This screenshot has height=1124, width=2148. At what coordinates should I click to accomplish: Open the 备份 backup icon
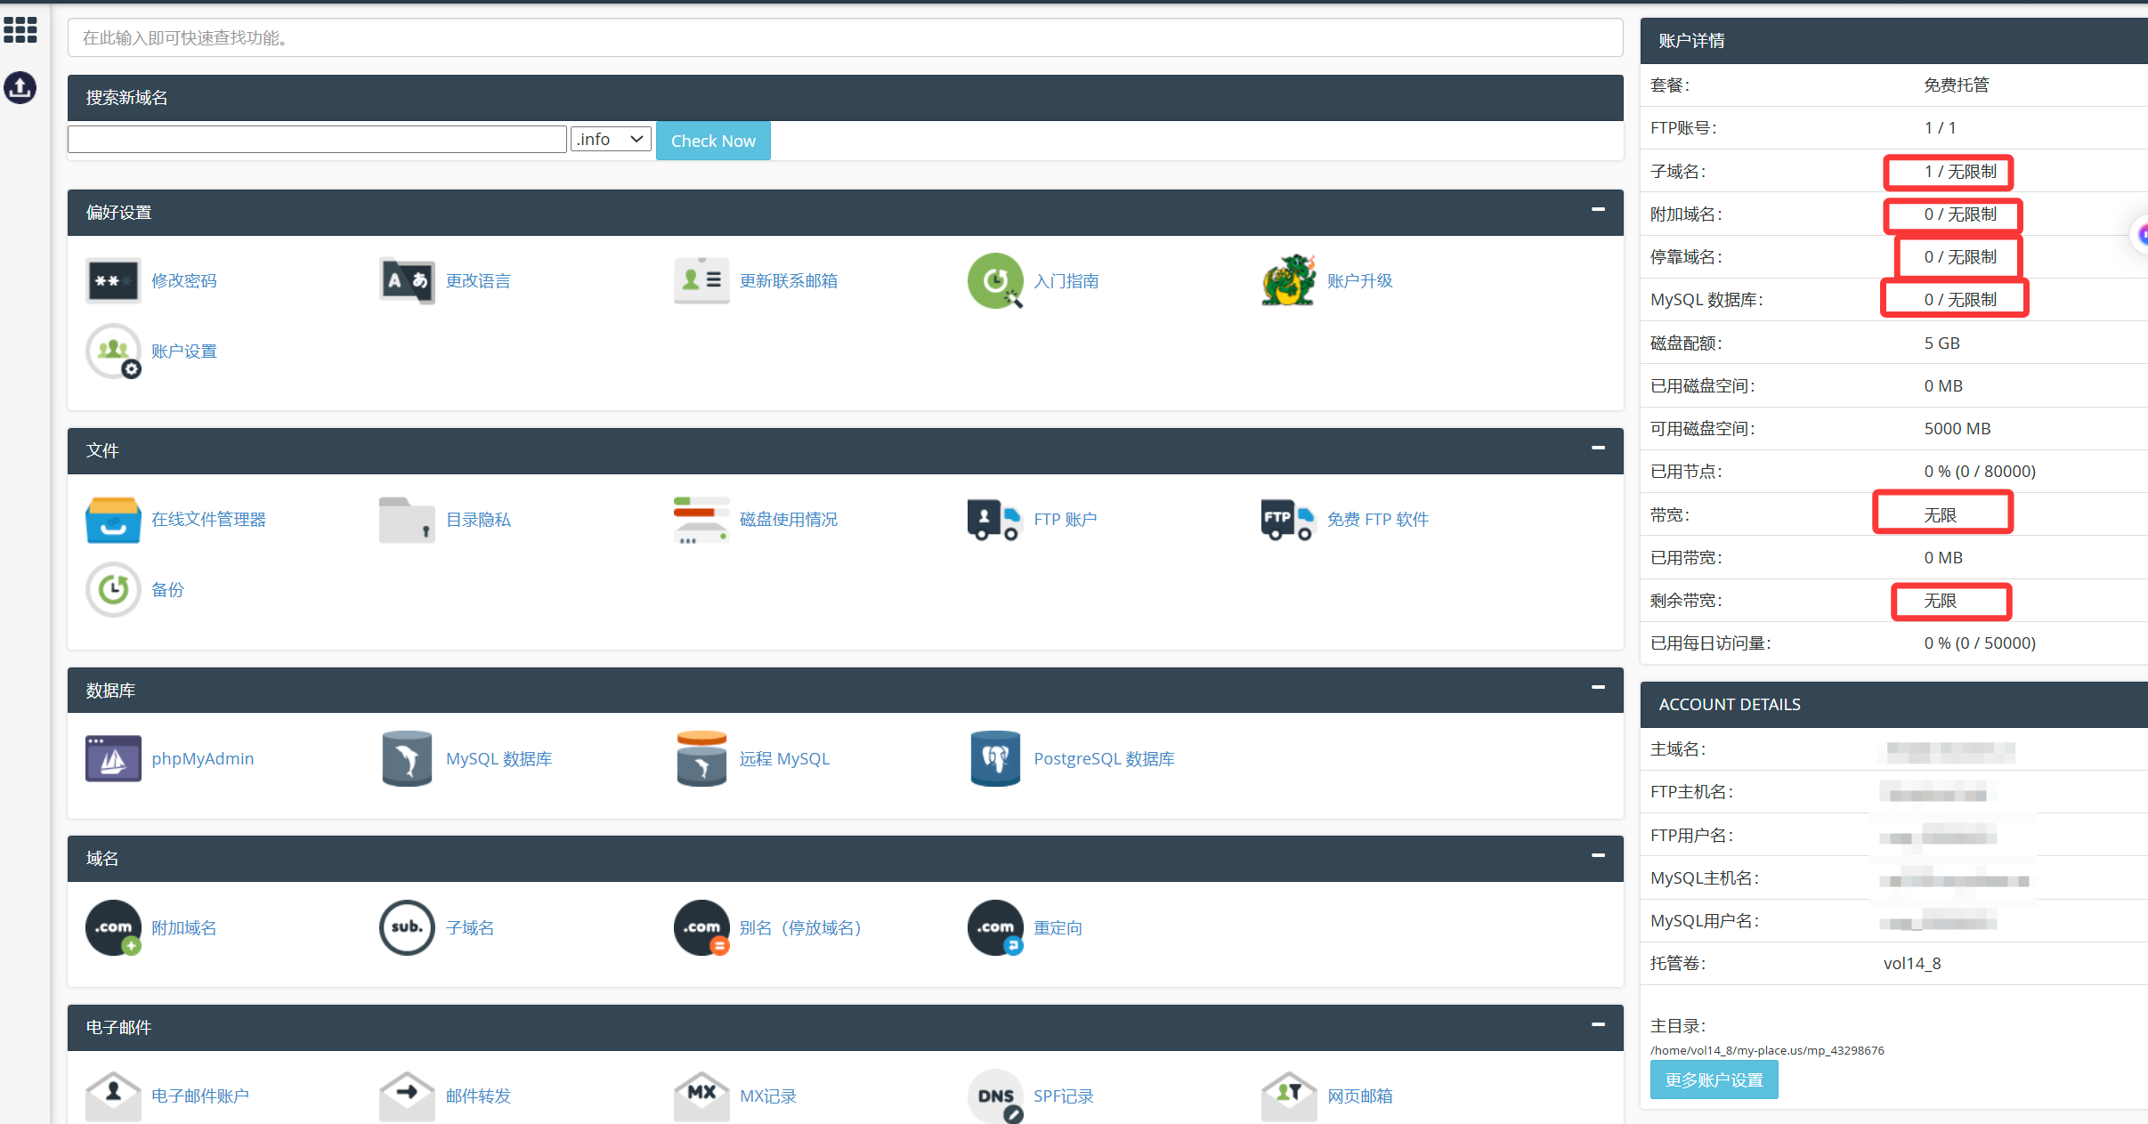coord(113,589)
